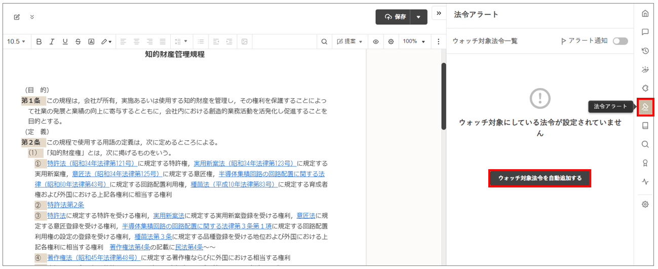
Task: Click ウォッチ対象法令を自動追加する button
Action: coord(539,178)
